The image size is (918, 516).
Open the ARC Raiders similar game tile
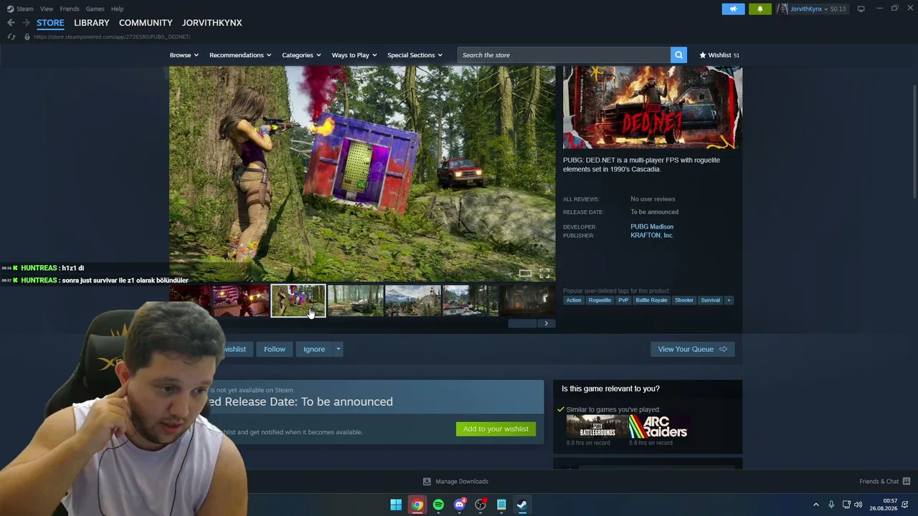(x=659, y=426)
